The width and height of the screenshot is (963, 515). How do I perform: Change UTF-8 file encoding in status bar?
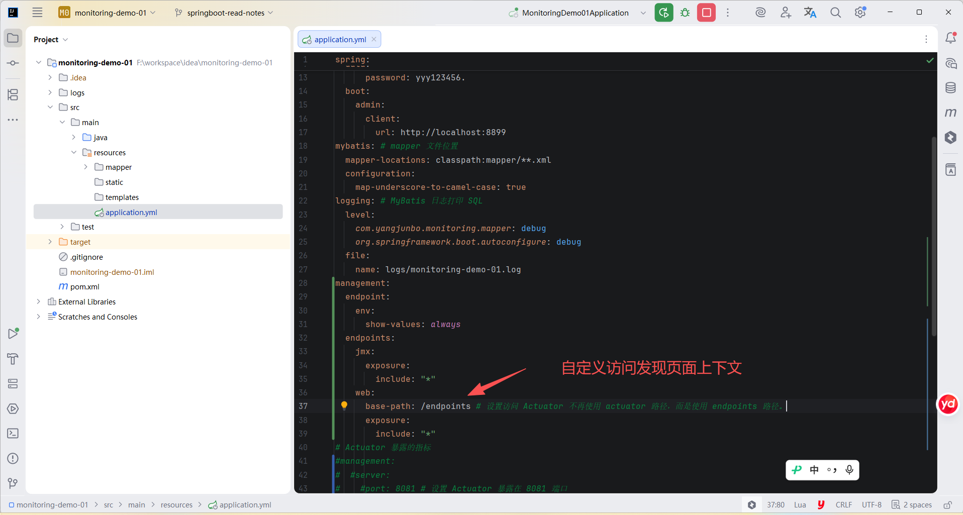(872, 505)
